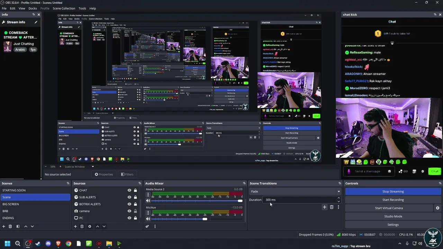Open Virtual Camera settings gear

tap(437, 208)
